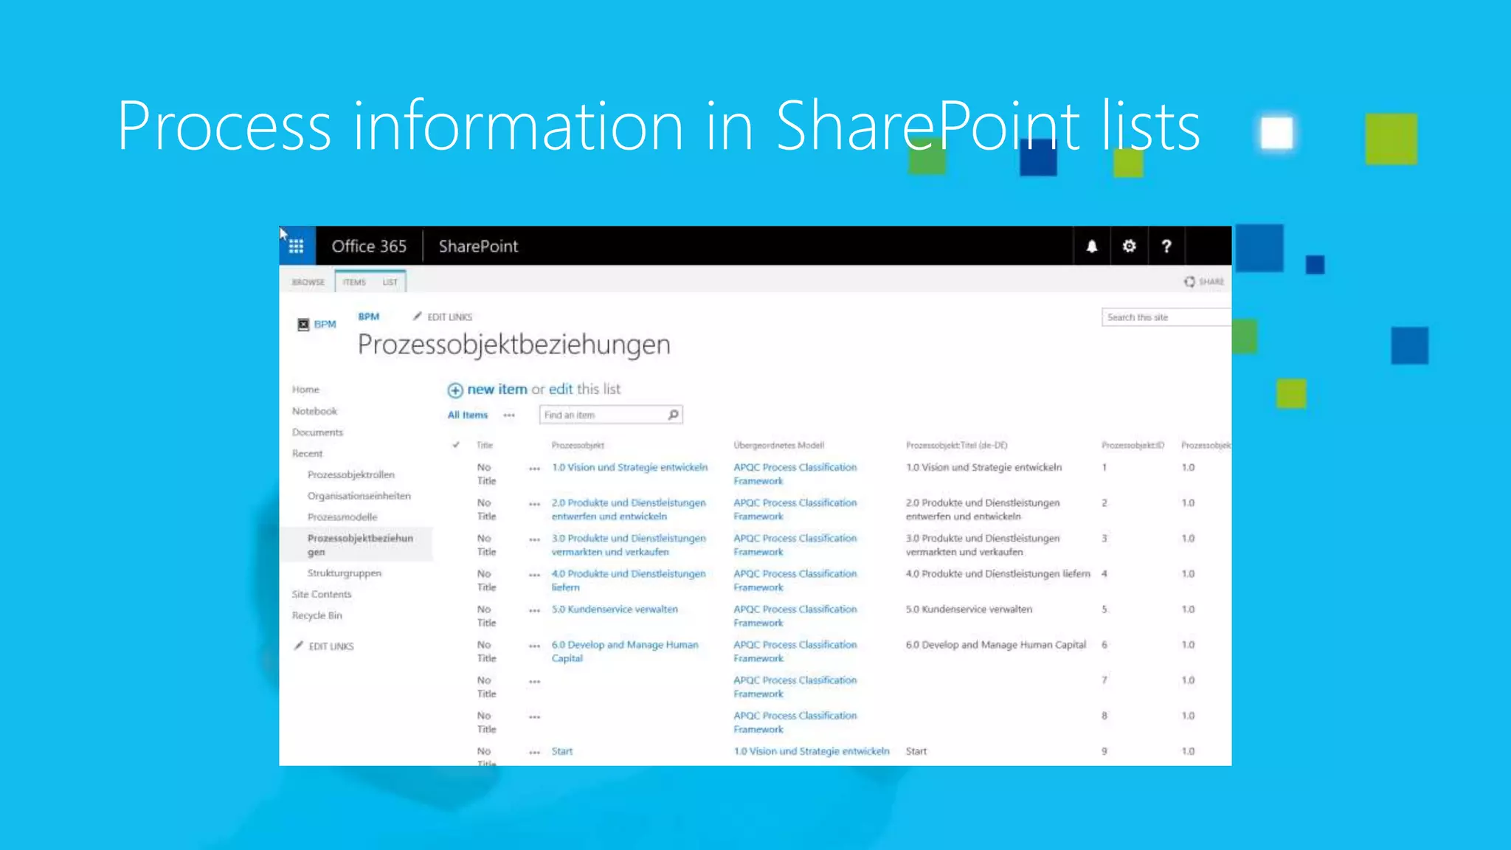
Task: Open Documents in the sidebar
Action: tap(317, 432)
